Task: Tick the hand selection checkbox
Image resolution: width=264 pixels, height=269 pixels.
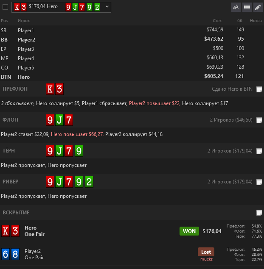Action: point(6,7)
